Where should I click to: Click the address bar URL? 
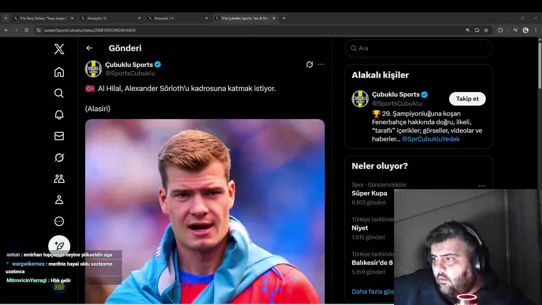[90, 30]
